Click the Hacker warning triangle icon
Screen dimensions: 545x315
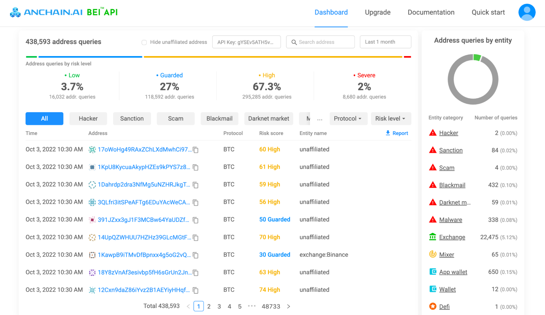pyautogui.click(x=432, y=133)
